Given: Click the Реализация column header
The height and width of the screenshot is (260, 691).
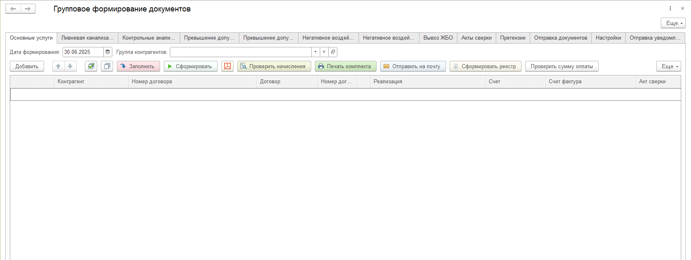Looking at the screenshot, I should click(428, 82).
